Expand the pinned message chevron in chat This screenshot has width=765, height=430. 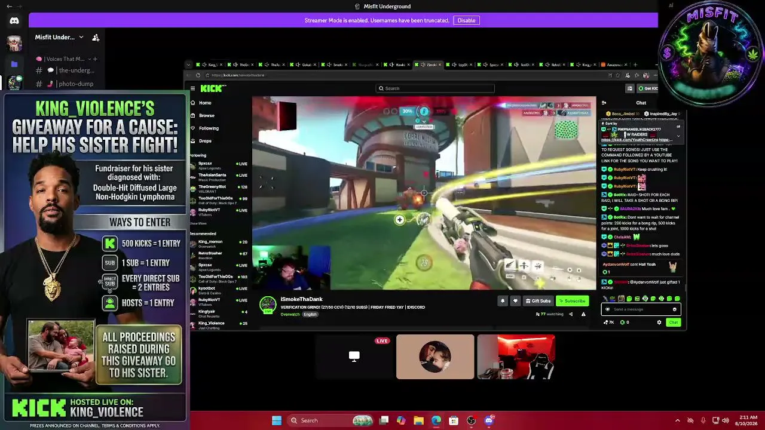[678, 136]
